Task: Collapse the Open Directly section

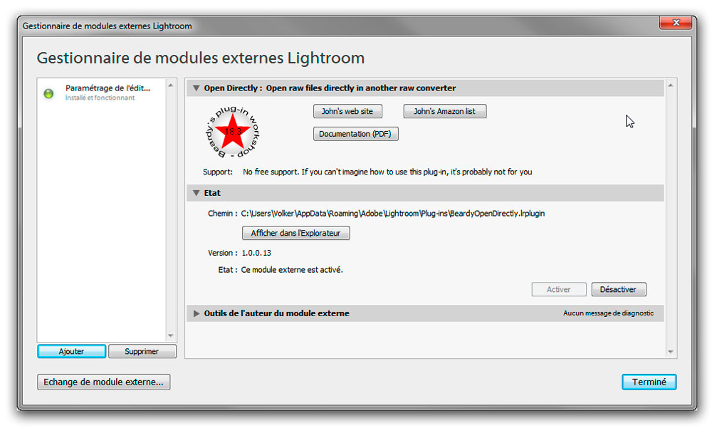Action: click(197, 88)
